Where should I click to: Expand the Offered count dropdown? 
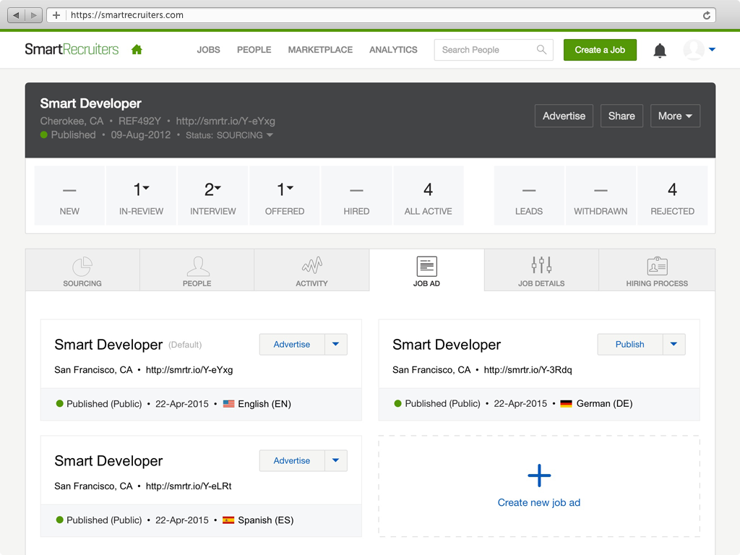pos(290,188)
